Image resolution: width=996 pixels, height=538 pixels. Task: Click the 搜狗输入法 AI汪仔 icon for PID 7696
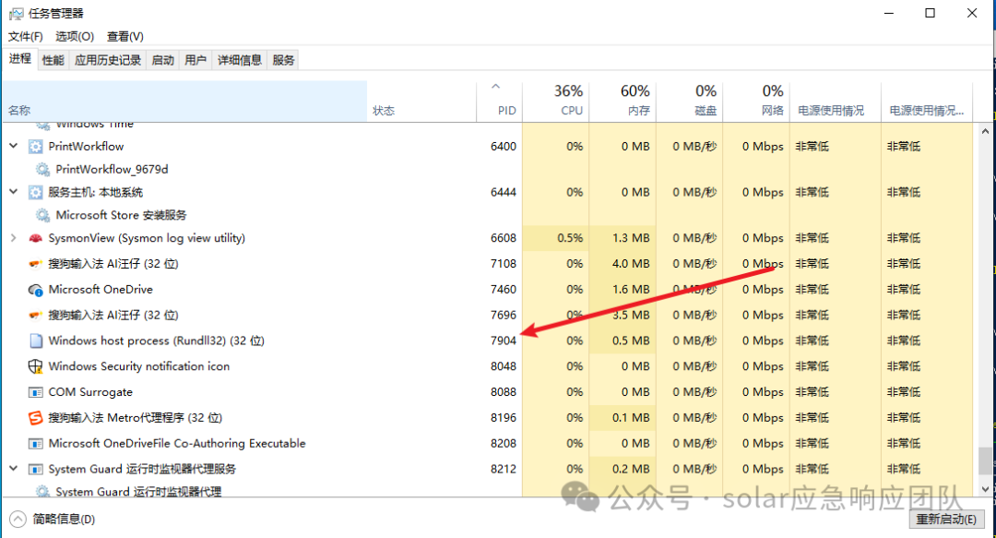(36, 315)
